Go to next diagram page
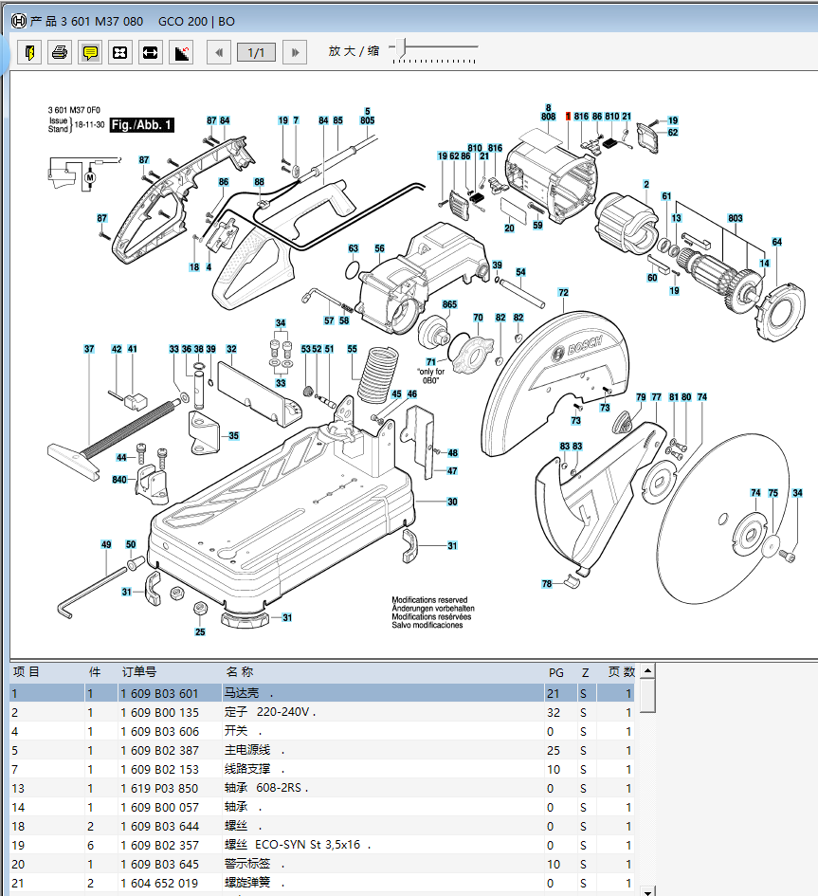This screenshot has height=896, width=818. click(295, 52)
